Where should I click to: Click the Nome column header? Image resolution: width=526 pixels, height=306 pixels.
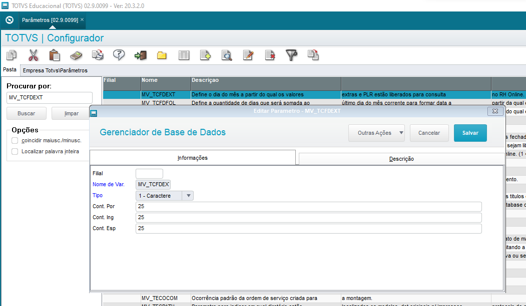[166, 83]
